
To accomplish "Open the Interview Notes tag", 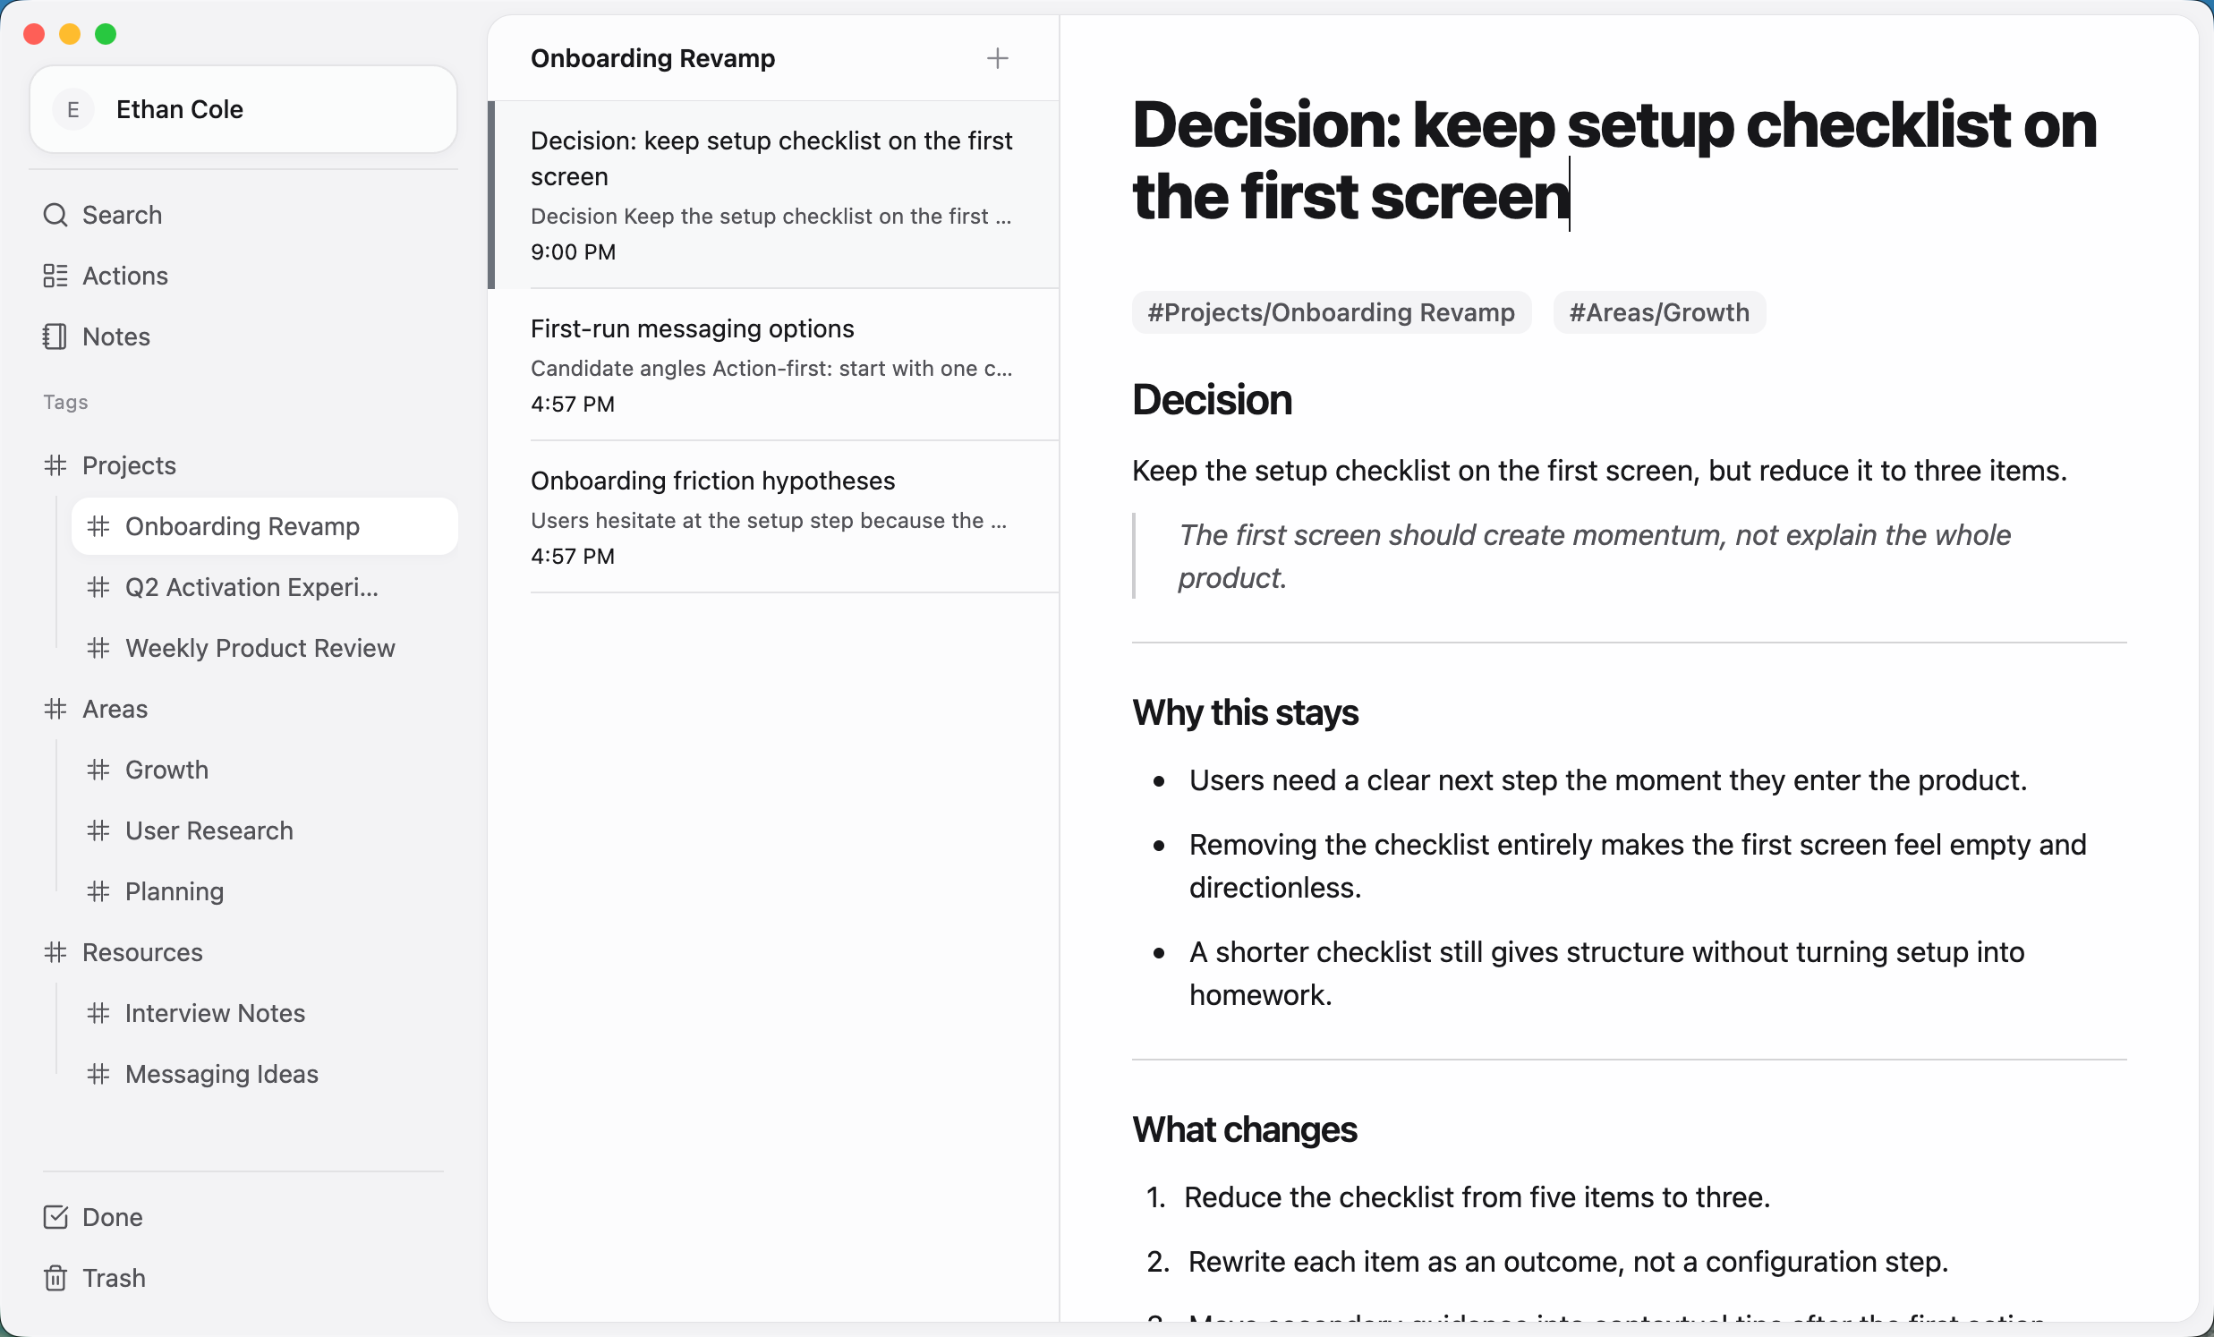I will [215, 1013].
